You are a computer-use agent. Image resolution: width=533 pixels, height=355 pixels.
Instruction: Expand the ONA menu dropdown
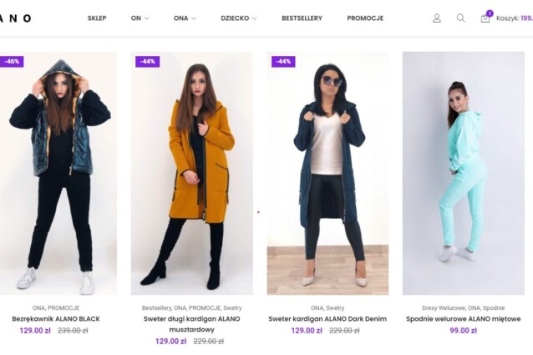point(185,18)
